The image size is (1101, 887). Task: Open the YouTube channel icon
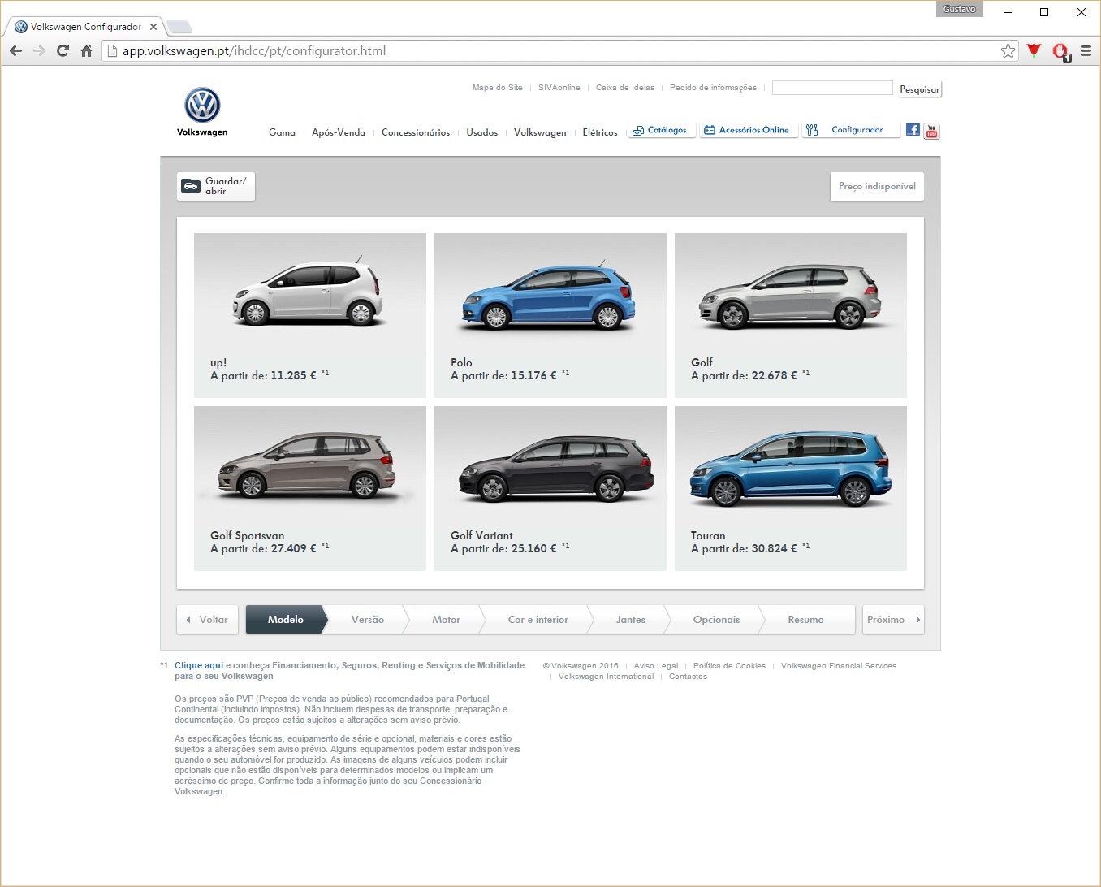tap(931, 131)
